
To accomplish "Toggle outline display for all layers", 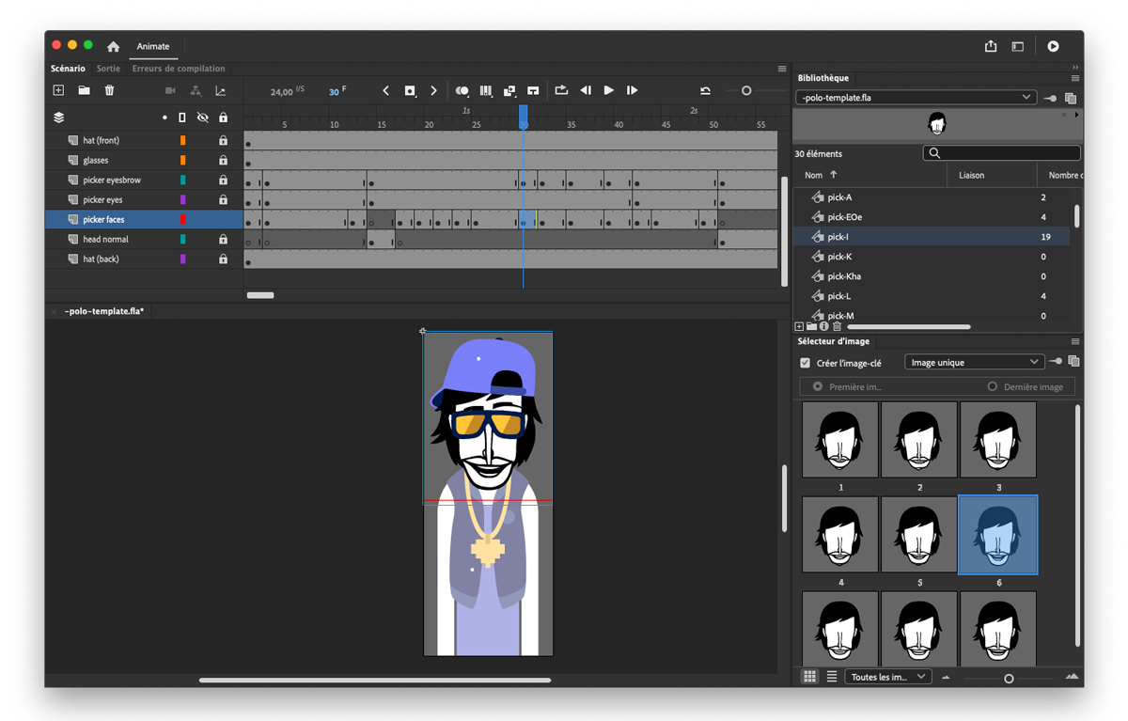I will point(182,118).
